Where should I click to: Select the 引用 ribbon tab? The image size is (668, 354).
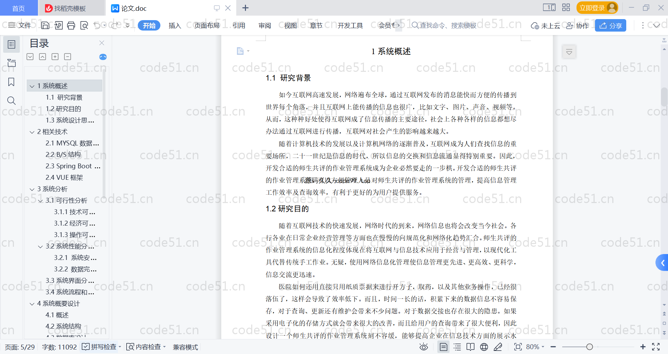pos(239,25)
